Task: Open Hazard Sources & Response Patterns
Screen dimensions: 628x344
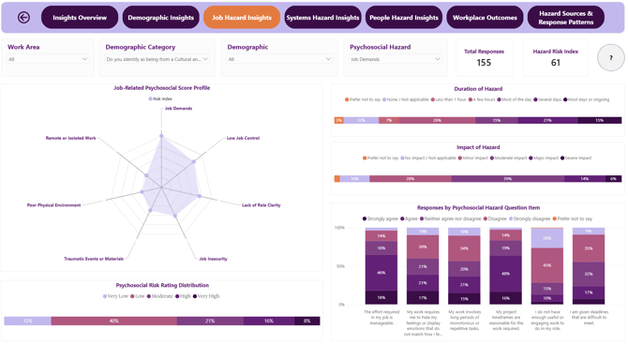Action: [x=566, y=17]
